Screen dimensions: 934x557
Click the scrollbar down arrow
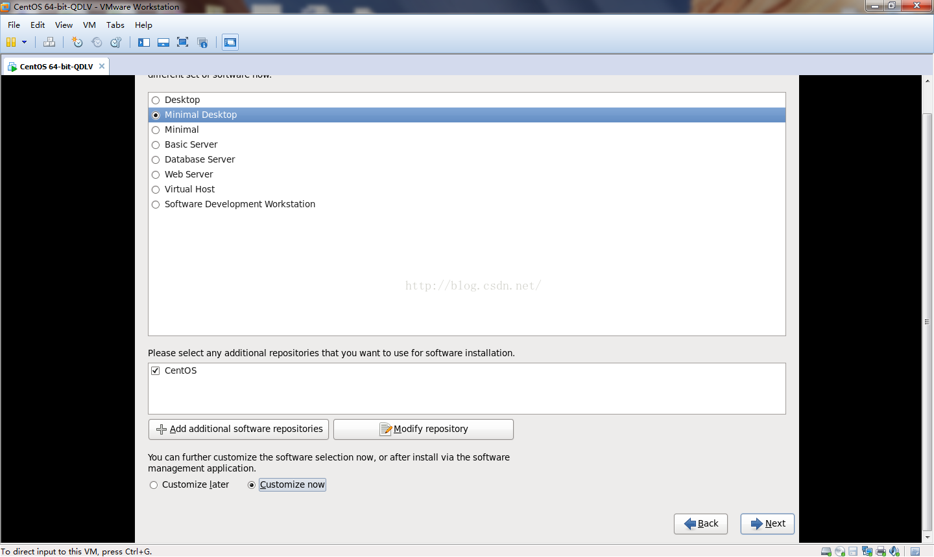pos(928,538)
